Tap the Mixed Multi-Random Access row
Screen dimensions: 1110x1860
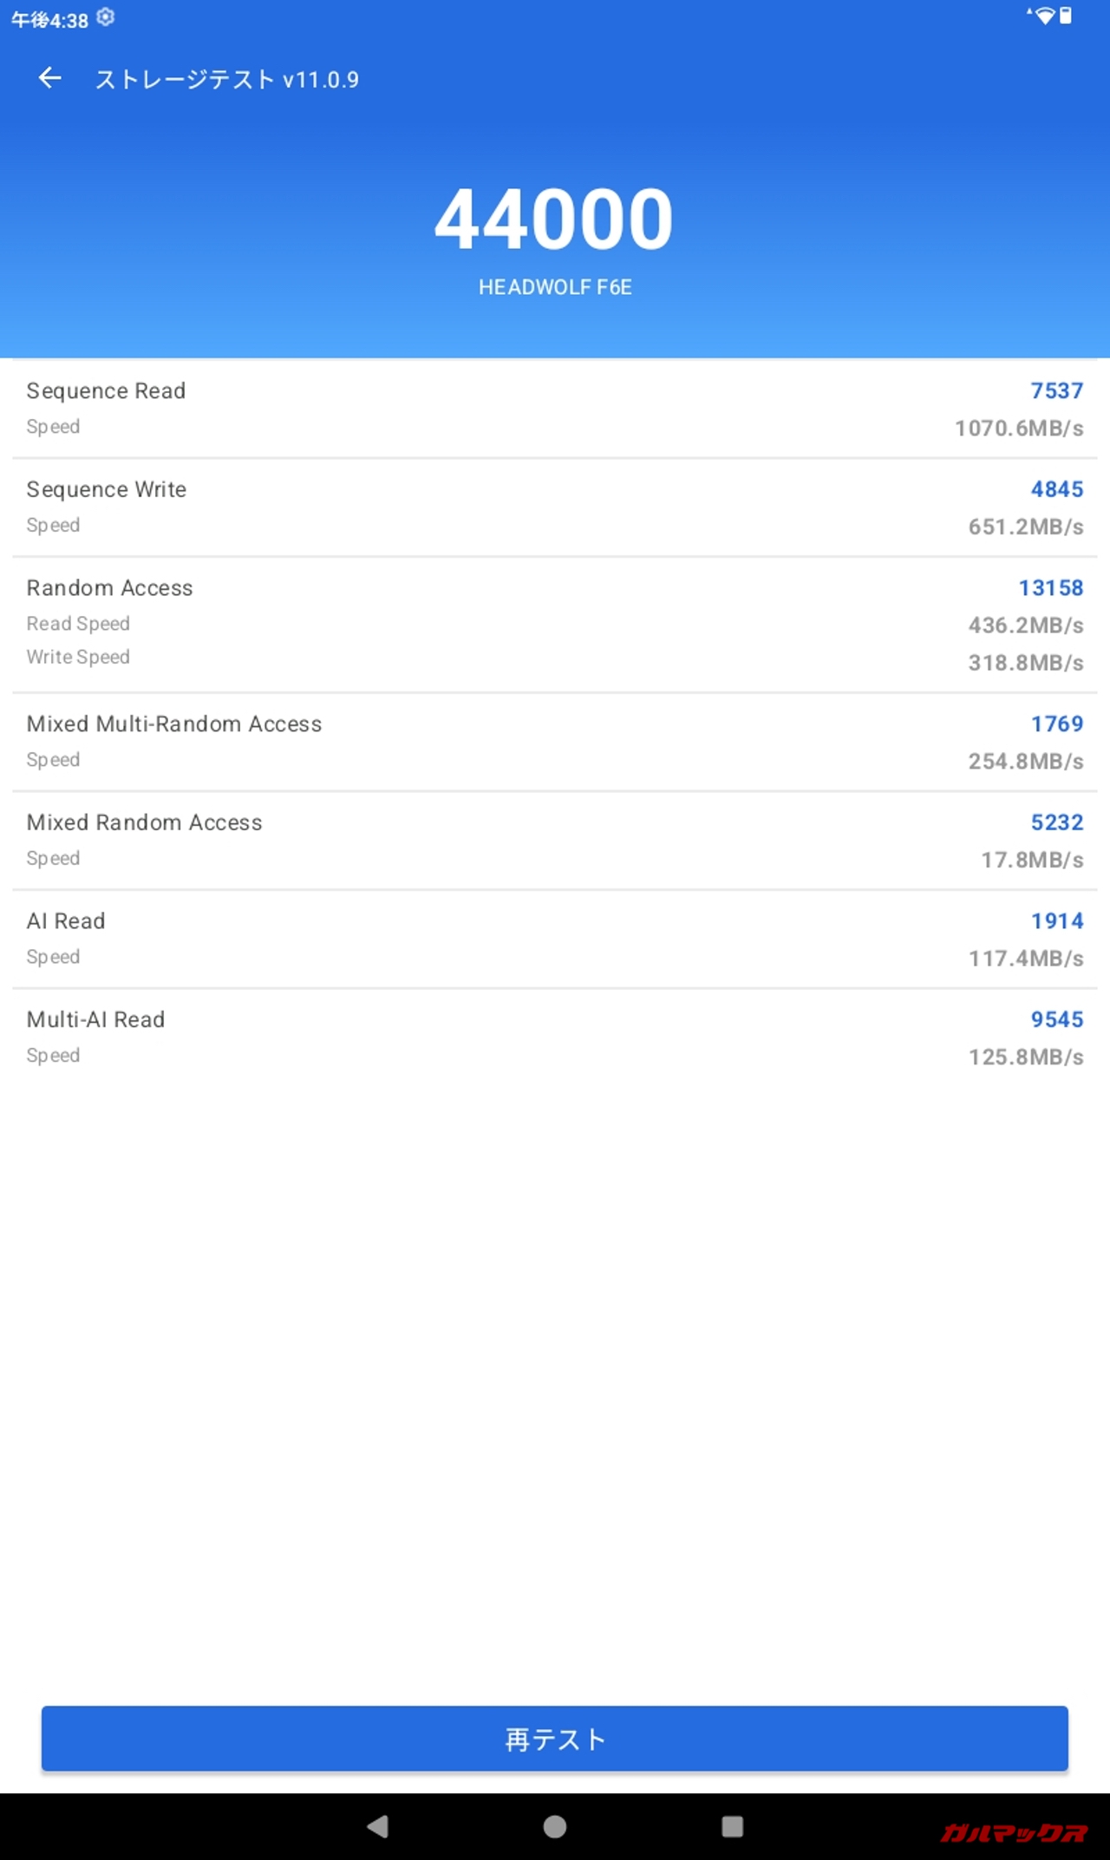(x=555, y=742)
